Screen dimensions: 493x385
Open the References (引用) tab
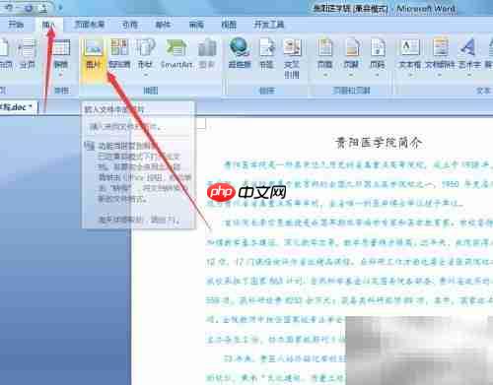point(130,25)
